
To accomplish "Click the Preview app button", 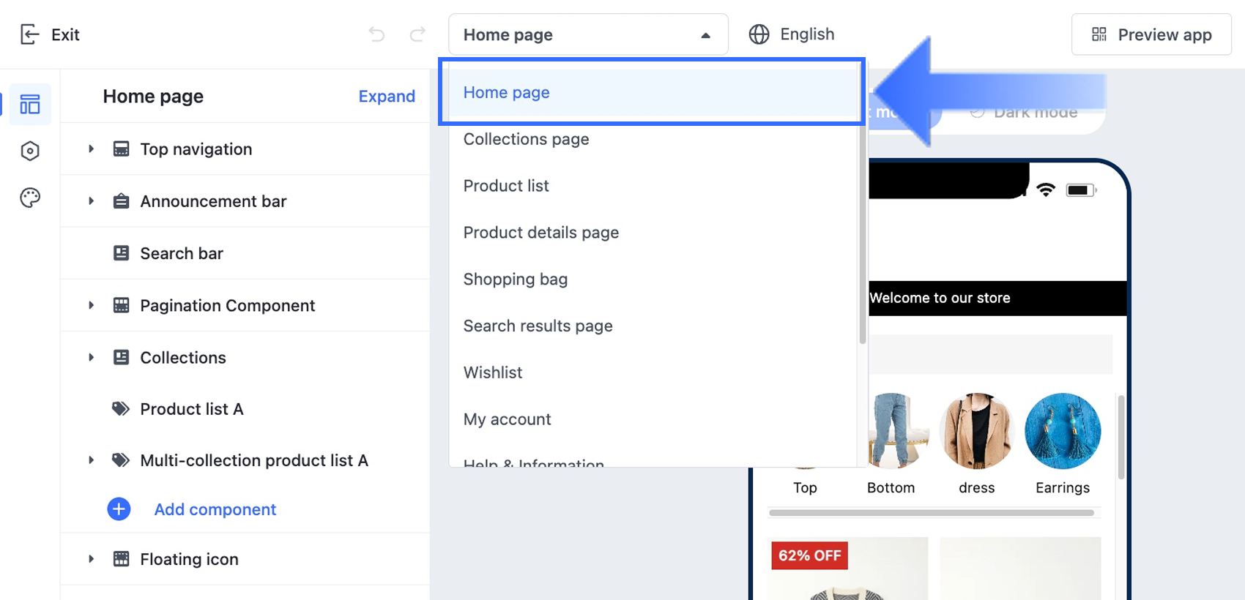I will coord(1151,34).
